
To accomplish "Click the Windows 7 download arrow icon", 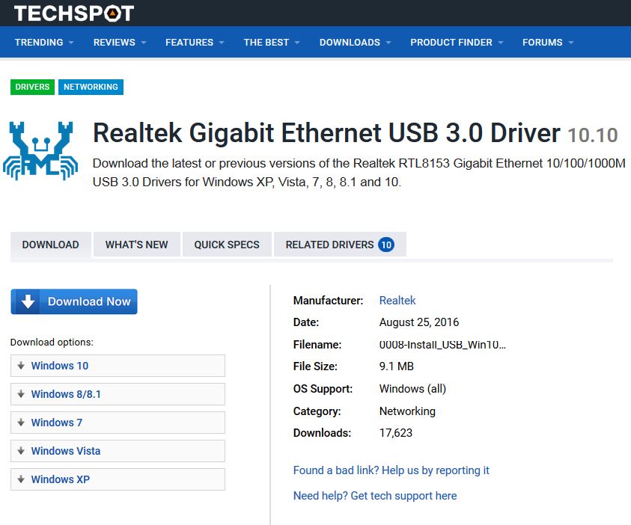I will click(x=21, y=423).
